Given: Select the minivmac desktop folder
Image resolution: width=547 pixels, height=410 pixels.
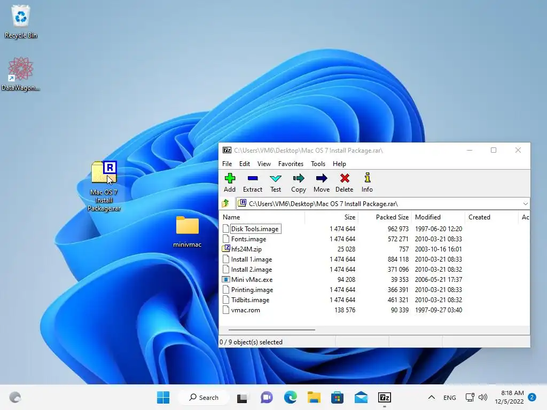Looking at the screenshot, I should (187, 232).
